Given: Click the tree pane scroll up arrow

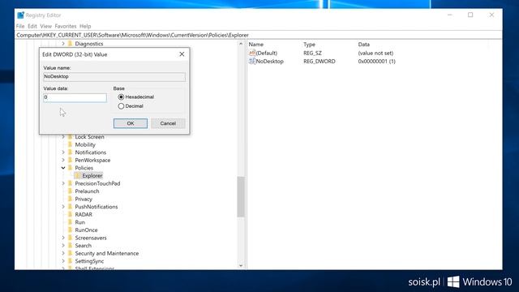Looking at the screenshot, I should click(241, 44).
